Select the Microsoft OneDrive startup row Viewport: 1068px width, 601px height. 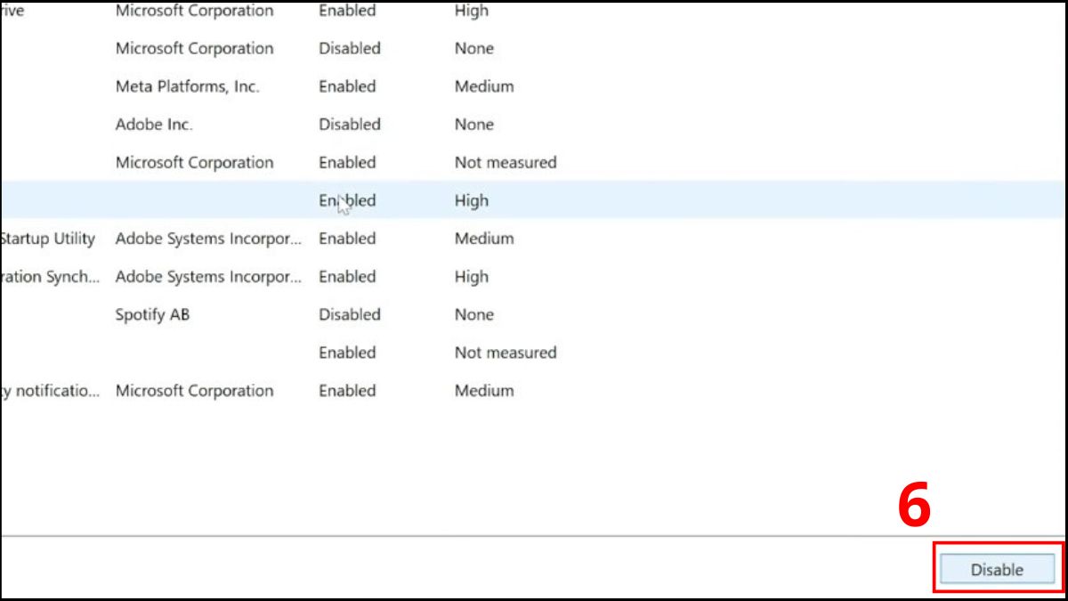pyautogui.click(x=193, y=11)
